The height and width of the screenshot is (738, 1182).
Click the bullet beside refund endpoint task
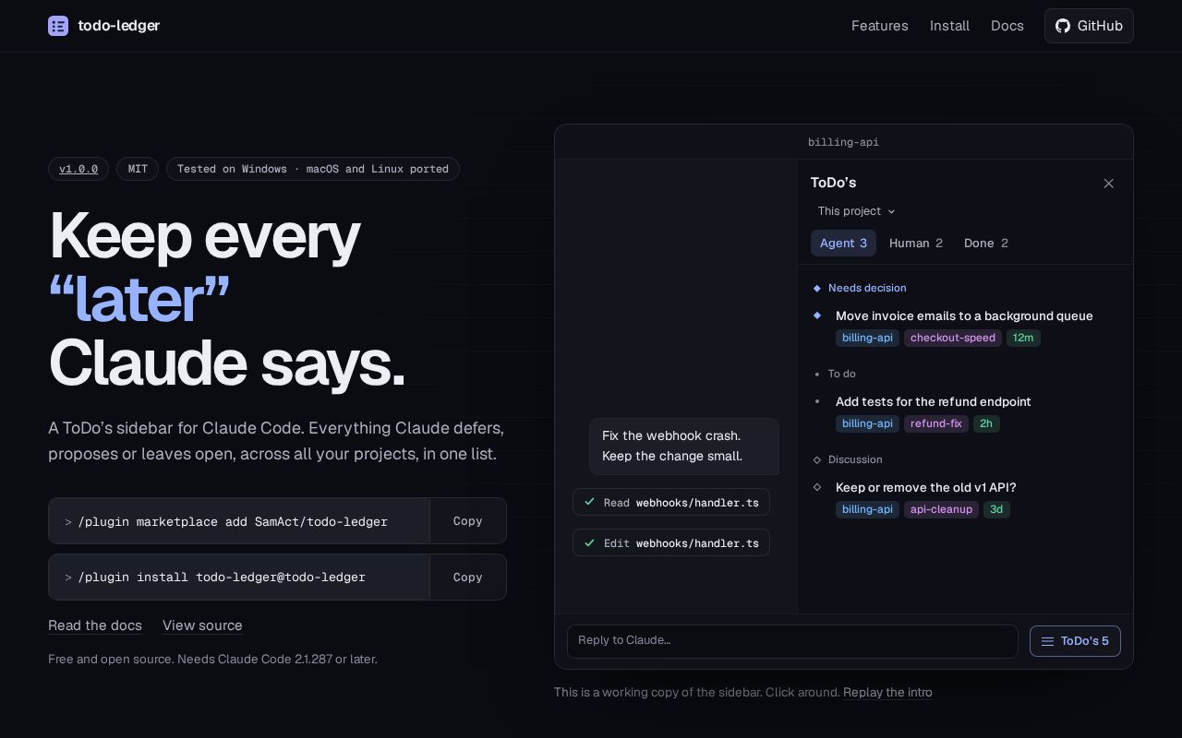pos(816,401)
